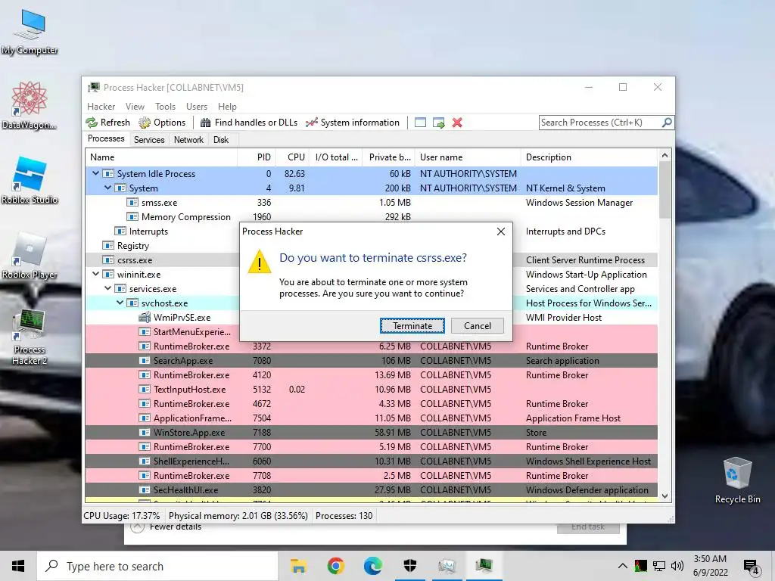
Task: Collapse the System Idle Process tree node
Action: pyautogui.click(x=95, y=173)
